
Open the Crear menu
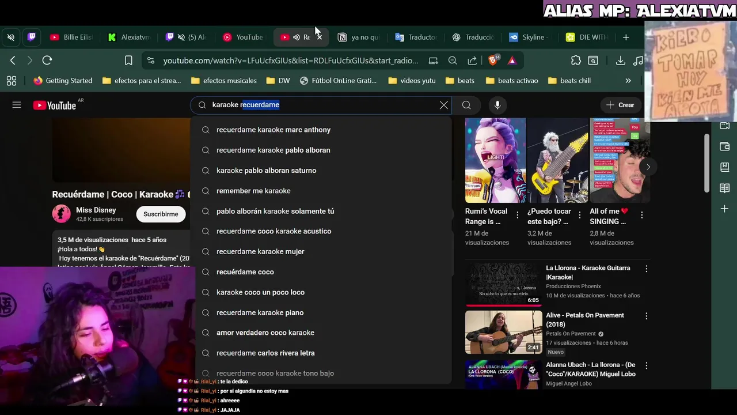click(x=620, y=105)
